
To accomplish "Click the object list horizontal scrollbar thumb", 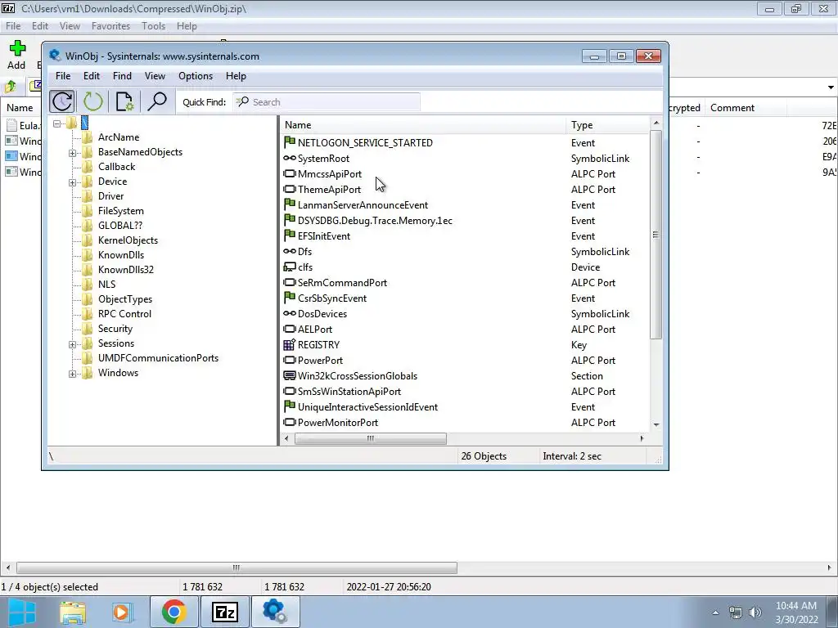I will tap(371, 438).
